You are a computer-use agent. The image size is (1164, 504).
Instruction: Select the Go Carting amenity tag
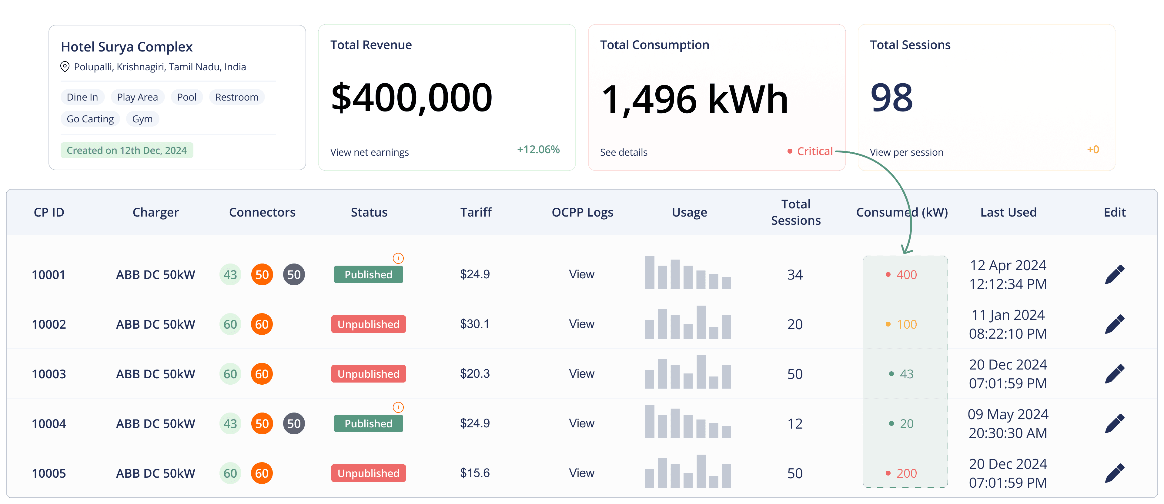90,119
